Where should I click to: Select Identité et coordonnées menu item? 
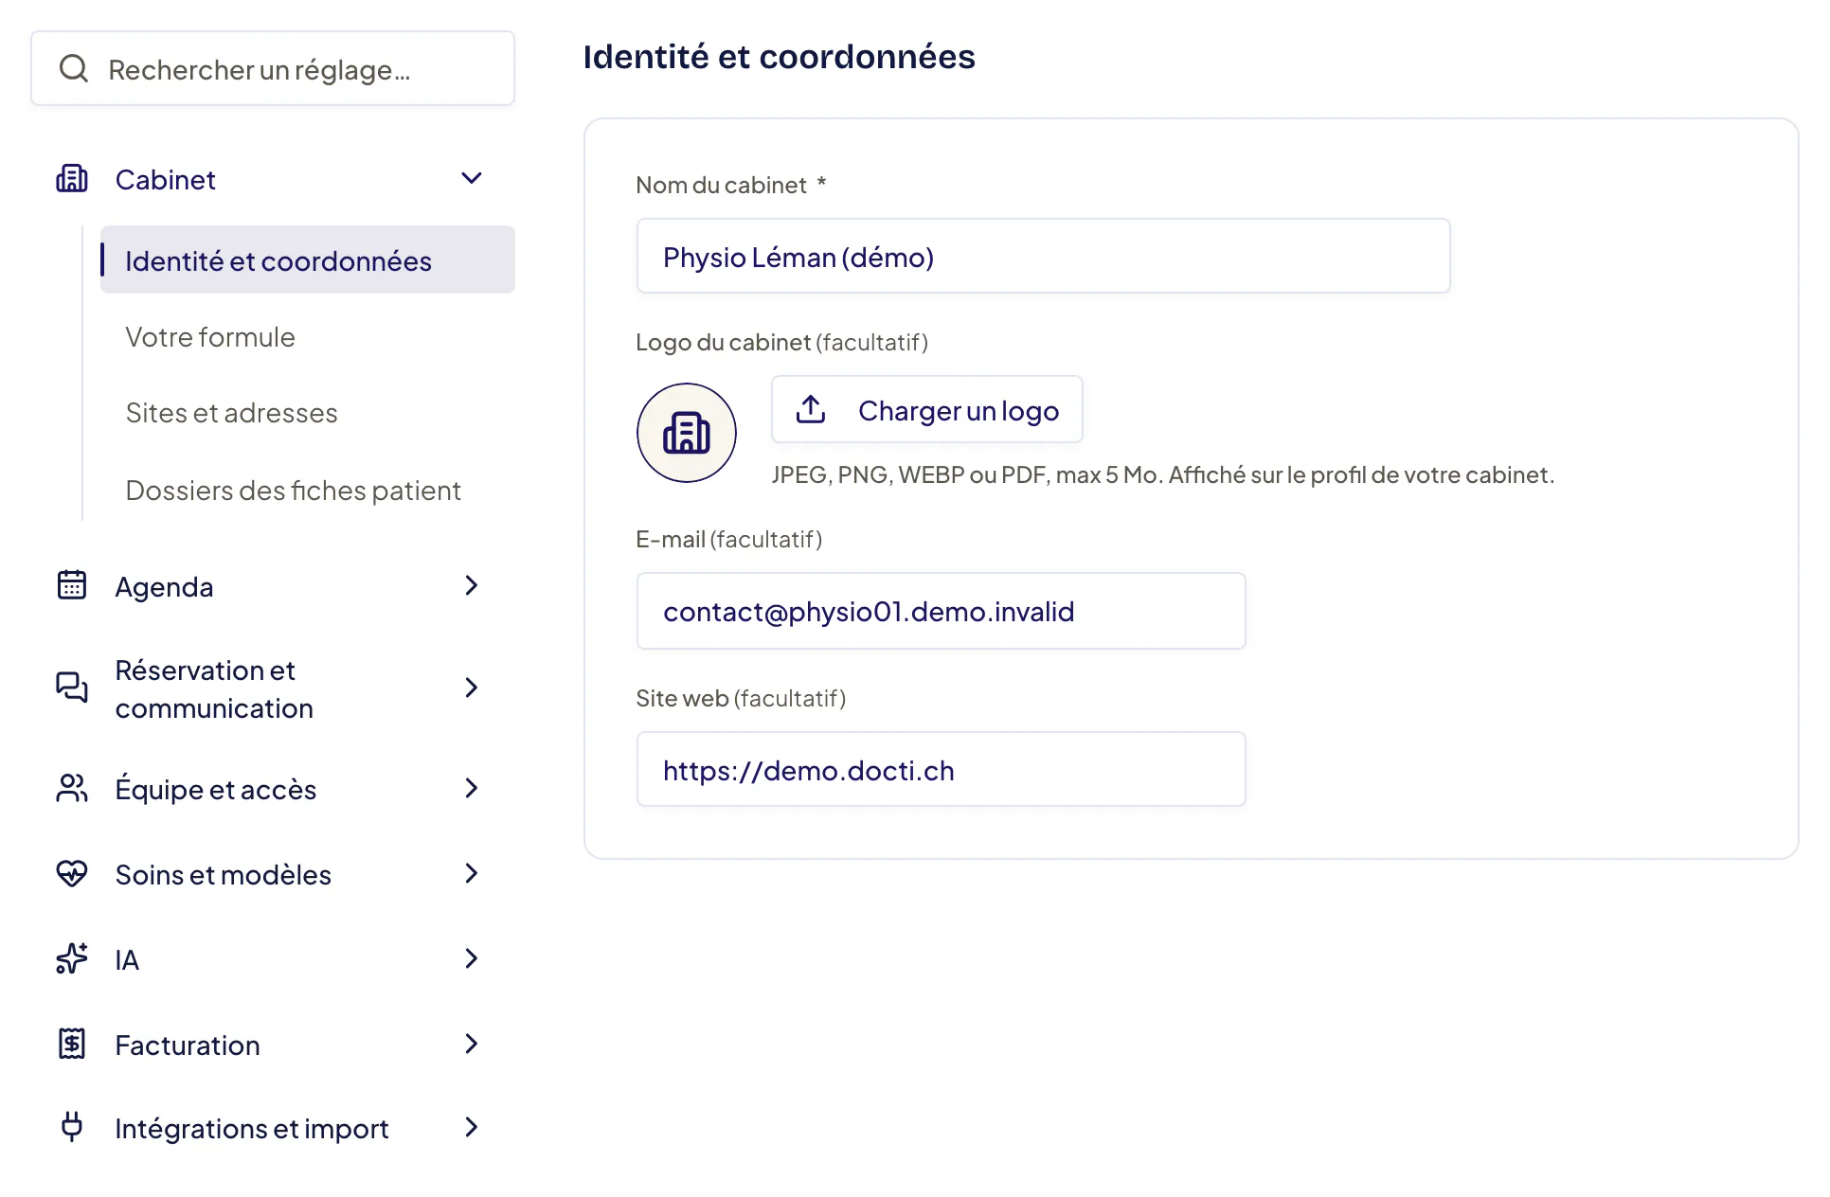(308, 259)
